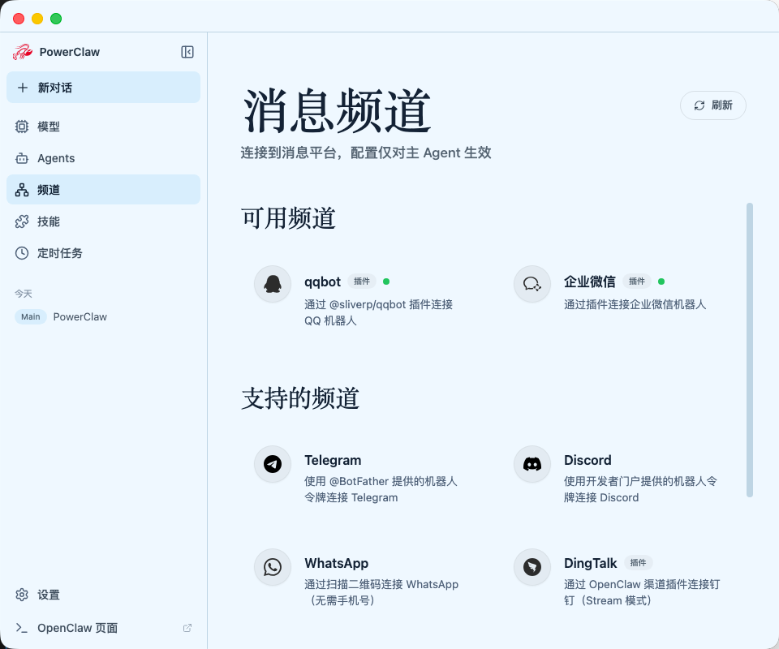
Task: Click the DingTalk channel icon
Action: point(532,569)
